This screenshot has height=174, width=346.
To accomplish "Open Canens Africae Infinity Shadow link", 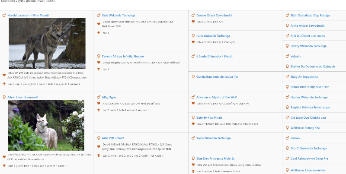I will point(123,57).
